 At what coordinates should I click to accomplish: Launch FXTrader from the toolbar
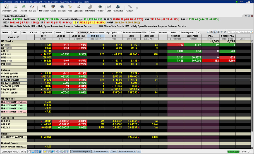tap(100, 8)
